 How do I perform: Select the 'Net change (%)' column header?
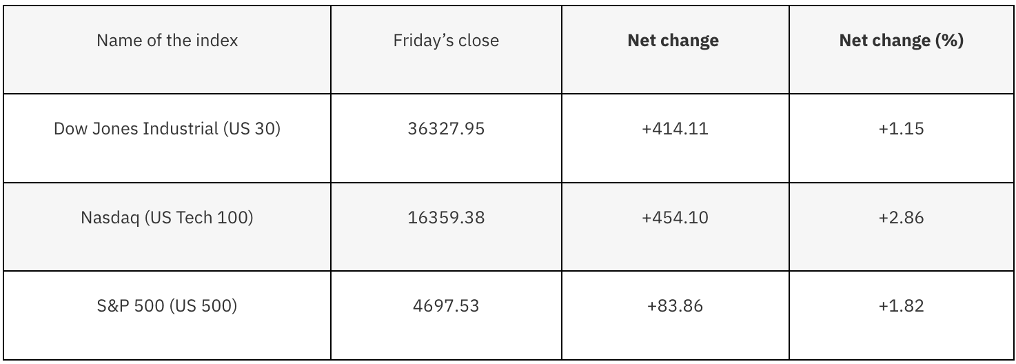[901, 41]
